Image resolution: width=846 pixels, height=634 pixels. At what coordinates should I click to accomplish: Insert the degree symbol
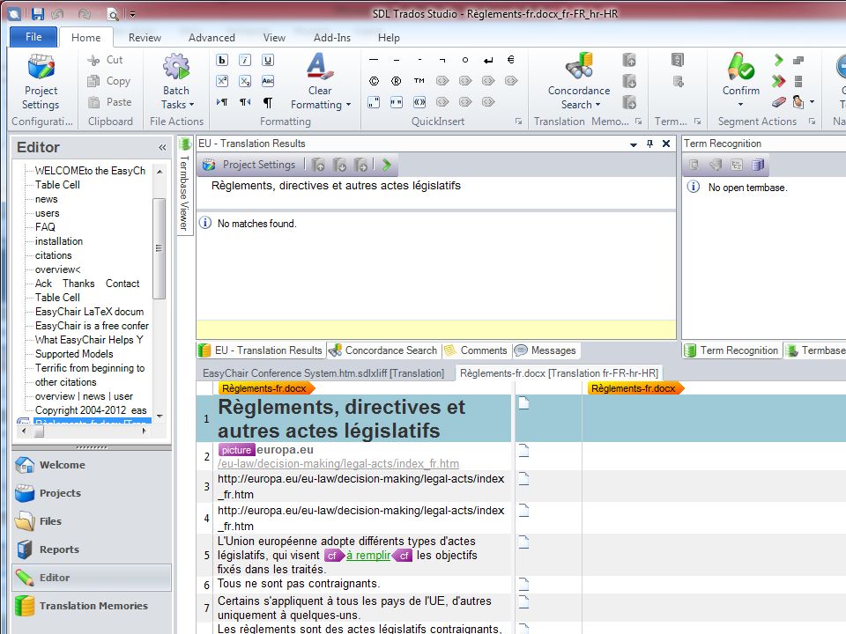tap(465, 60)
